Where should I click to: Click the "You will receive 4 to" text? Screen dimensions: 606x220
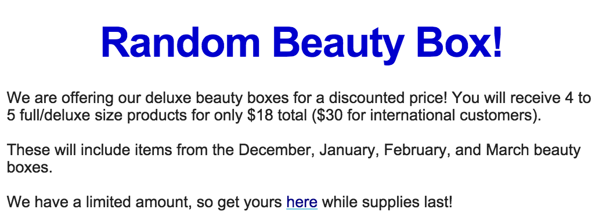[521, 98]
